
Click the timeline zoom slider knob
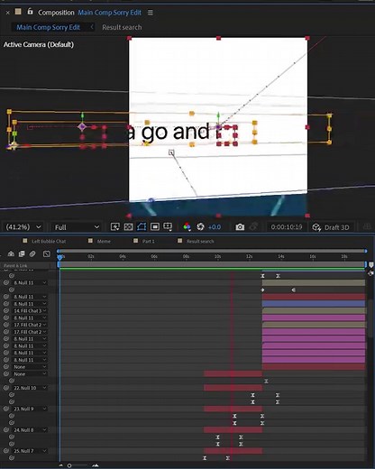pyautogui.click(x=69, y=465)
